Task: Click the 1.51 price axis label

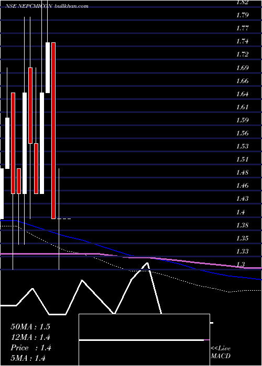Action: 242,159
